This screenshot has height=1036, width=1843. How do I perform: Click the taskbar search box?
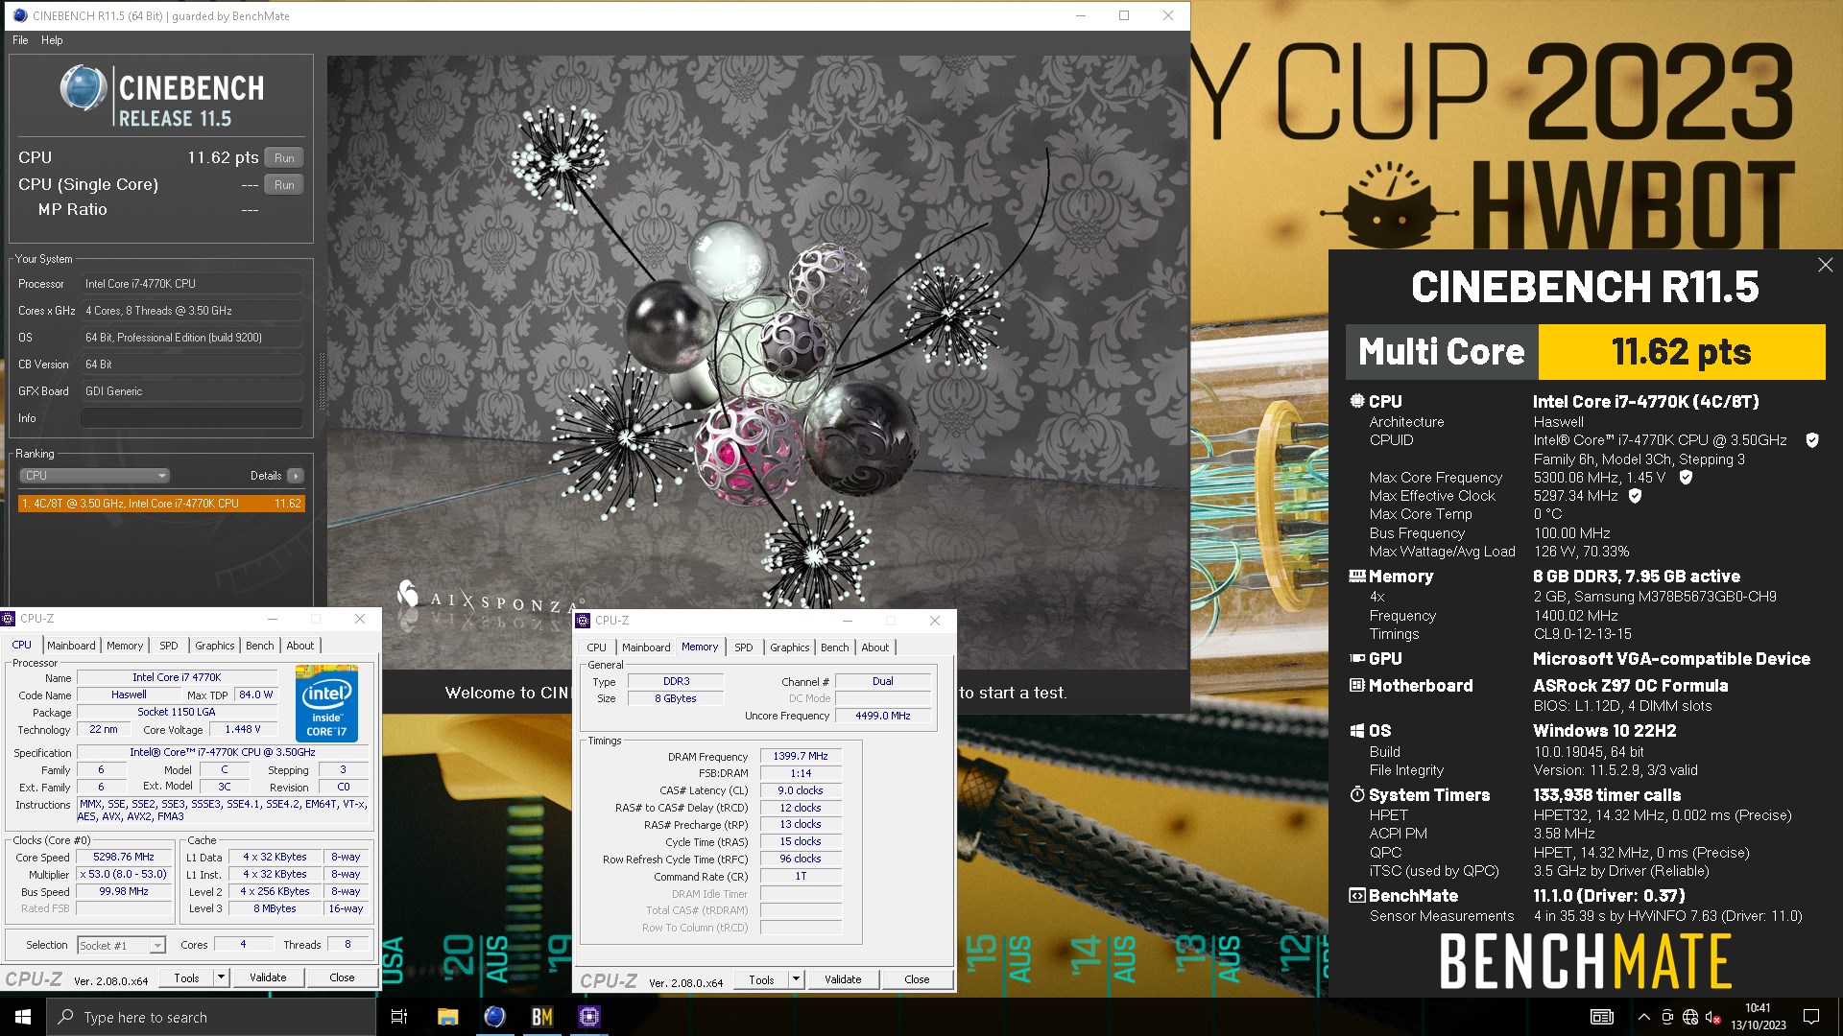coord(211,1017)
